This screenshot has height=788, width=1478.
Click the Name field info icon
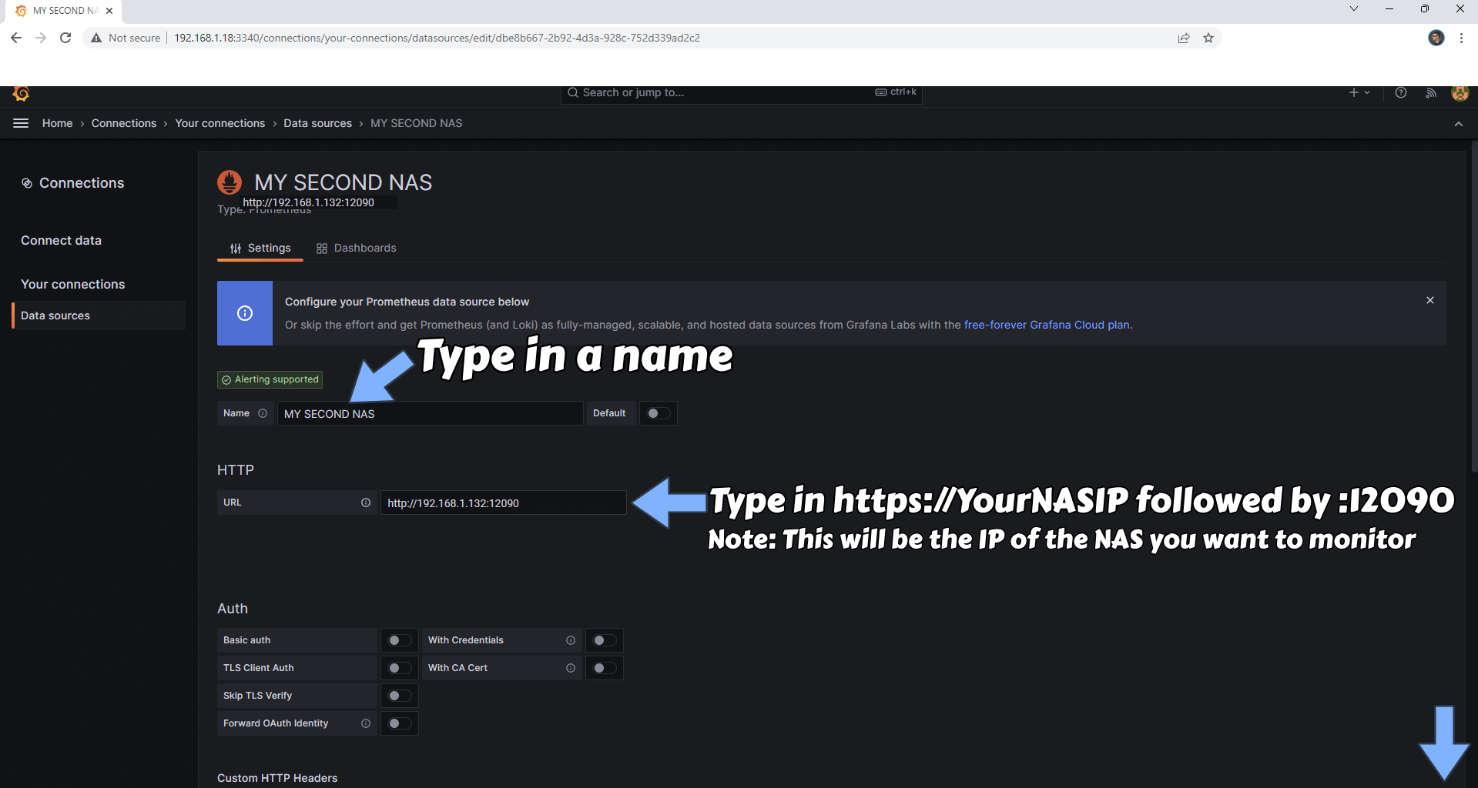(263, 413)
